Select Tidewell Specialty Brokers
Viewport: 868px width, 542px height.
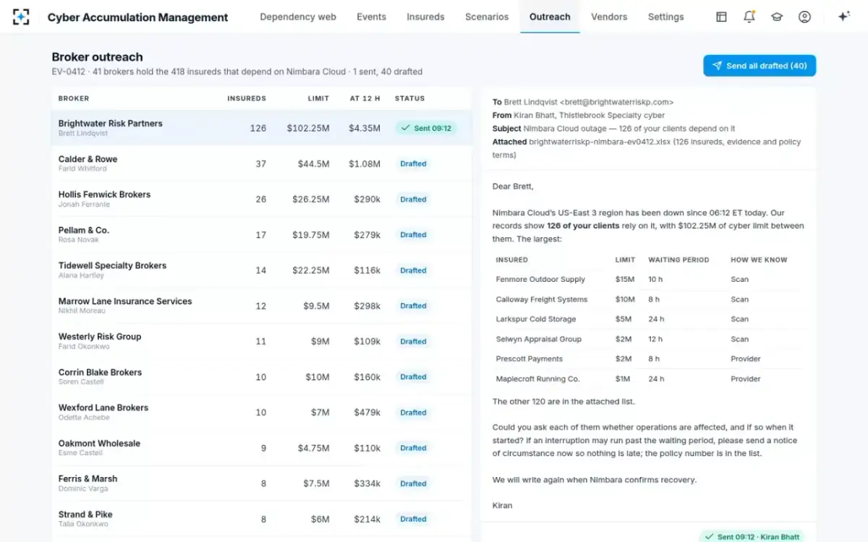click(x=262, y=270)
